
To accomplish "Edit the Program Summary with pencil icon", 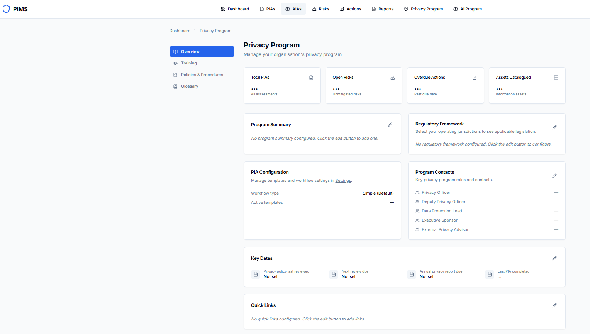I will [390, 125].
